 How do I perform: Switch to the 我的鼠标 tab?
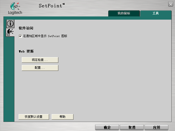point(124,13)
